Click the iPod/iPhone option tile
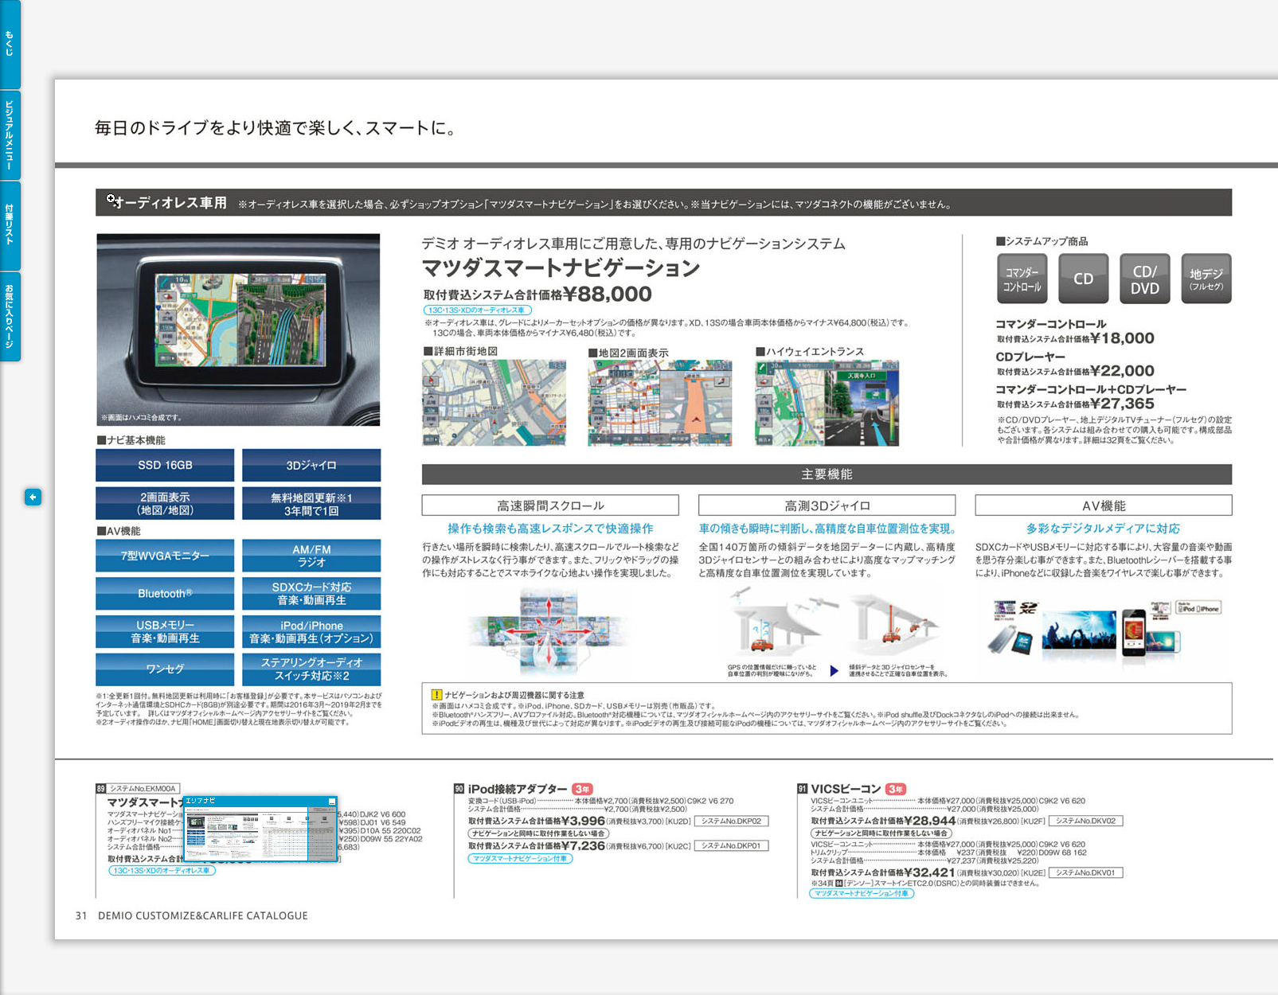 click(x=311, y=632)
